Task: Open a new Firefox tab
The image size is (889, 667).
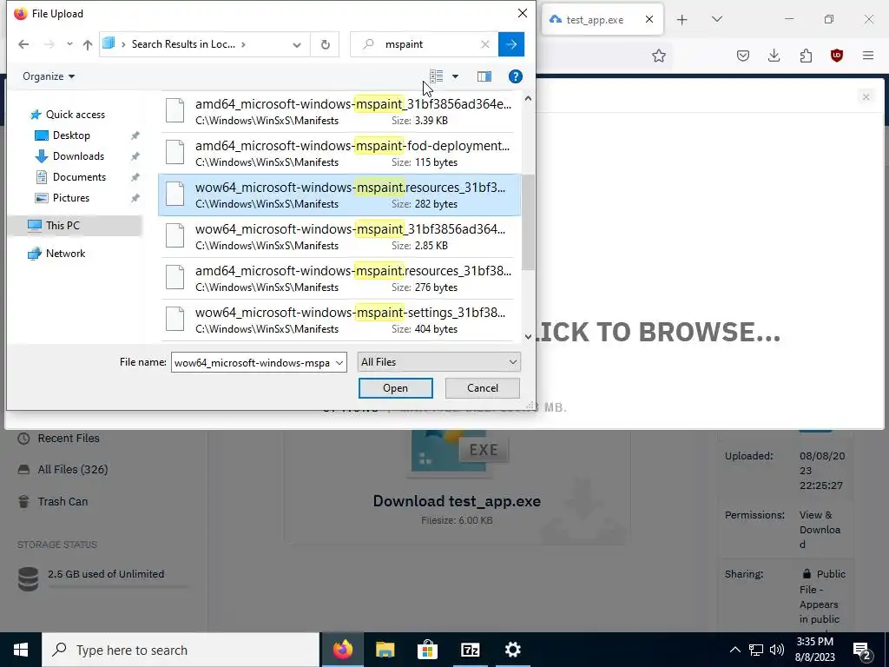Action: [x=682, y=20]
